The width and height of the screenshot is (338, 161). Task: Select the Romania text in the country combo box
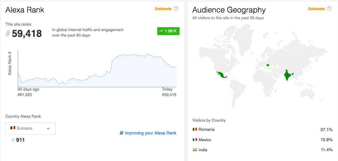point(25,128)
